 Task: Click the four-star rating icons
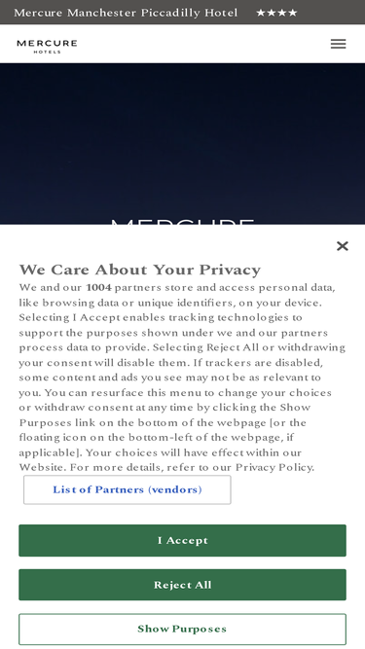pos(276,13)
